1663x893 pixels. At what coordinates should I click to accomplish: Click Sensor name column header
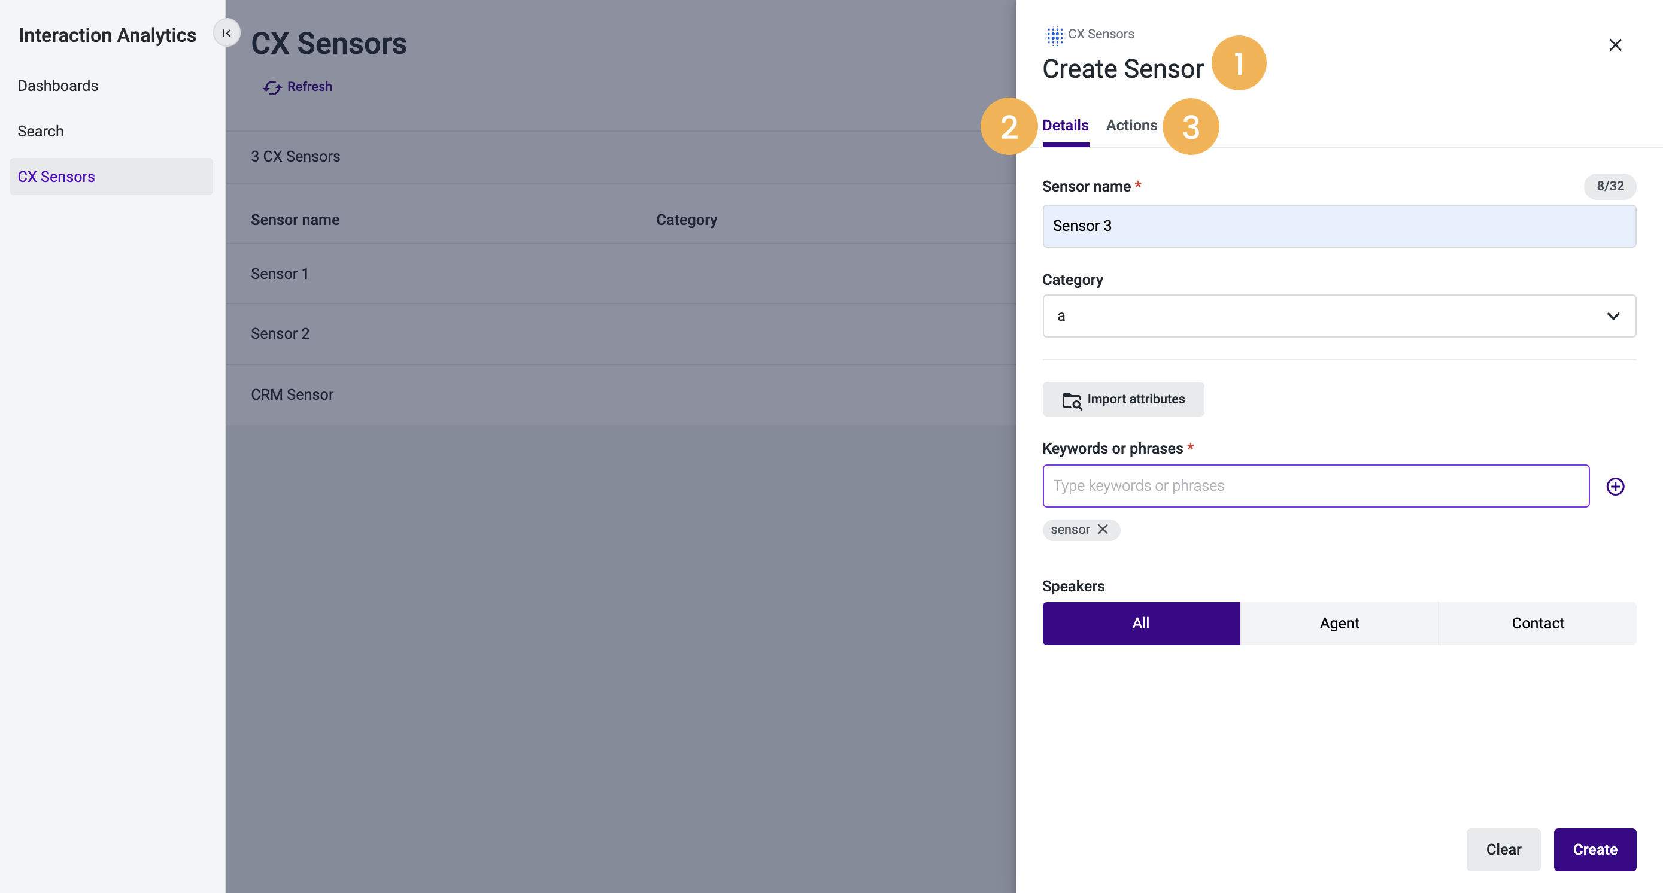295,220
